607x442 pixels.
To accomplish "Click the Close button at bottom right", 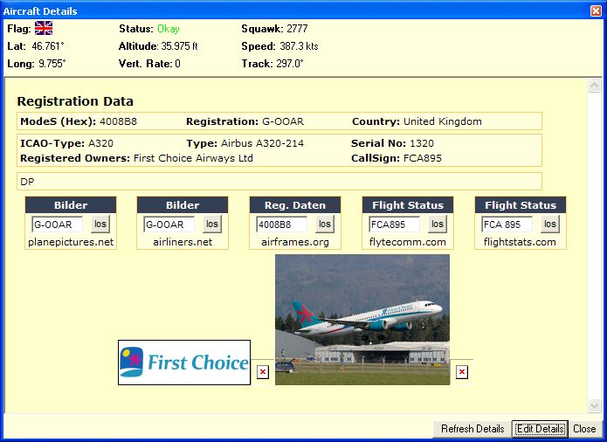I will [x=584, y=429].
